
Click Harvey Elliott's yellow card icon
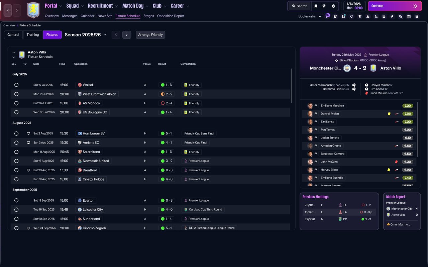[x=389, y=170]
